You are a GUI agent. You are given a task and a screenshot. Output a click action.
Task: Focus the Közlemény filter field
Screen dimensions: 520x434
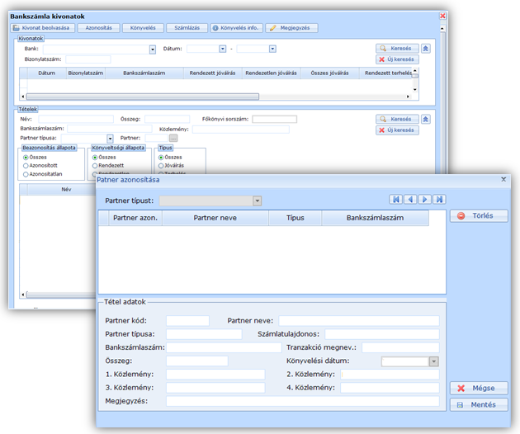pyautogui.click(x=241, y=130)
